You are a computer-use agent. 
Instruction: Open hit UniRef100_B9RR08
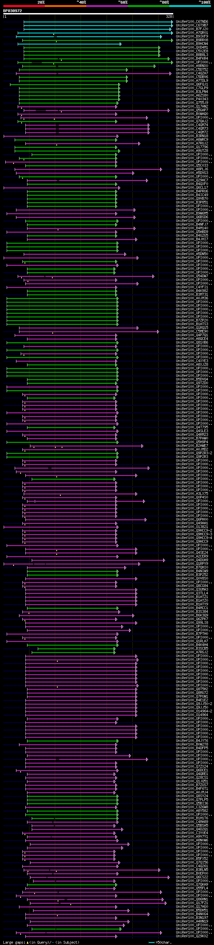[x=192, y=40]
